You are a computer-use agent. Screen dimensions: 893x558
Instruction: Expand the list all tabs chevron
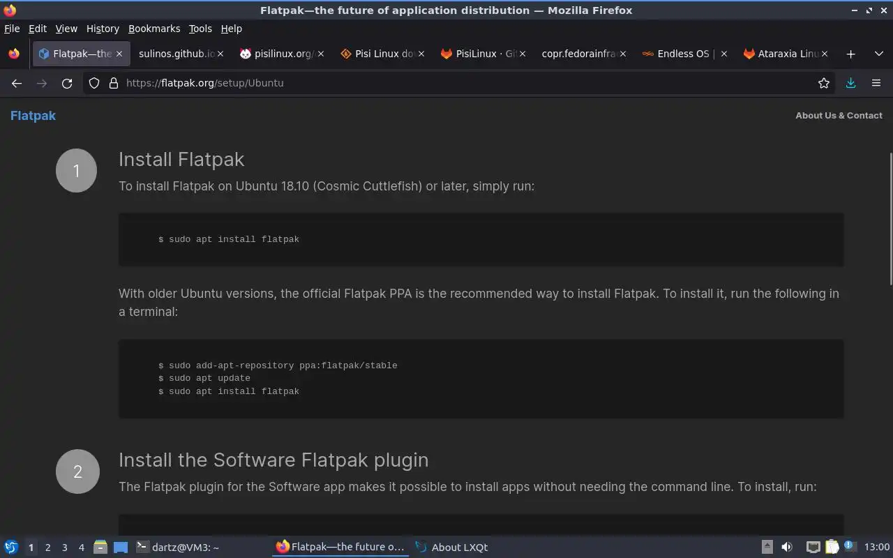(x=878, y=54)
